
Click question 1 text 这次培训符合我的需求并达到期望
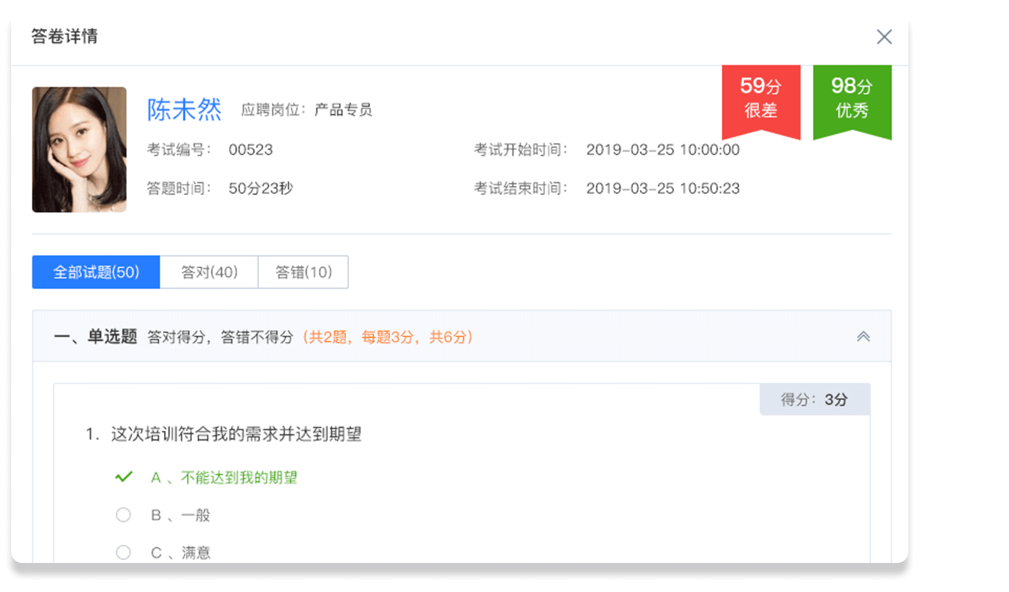point(236,434)
